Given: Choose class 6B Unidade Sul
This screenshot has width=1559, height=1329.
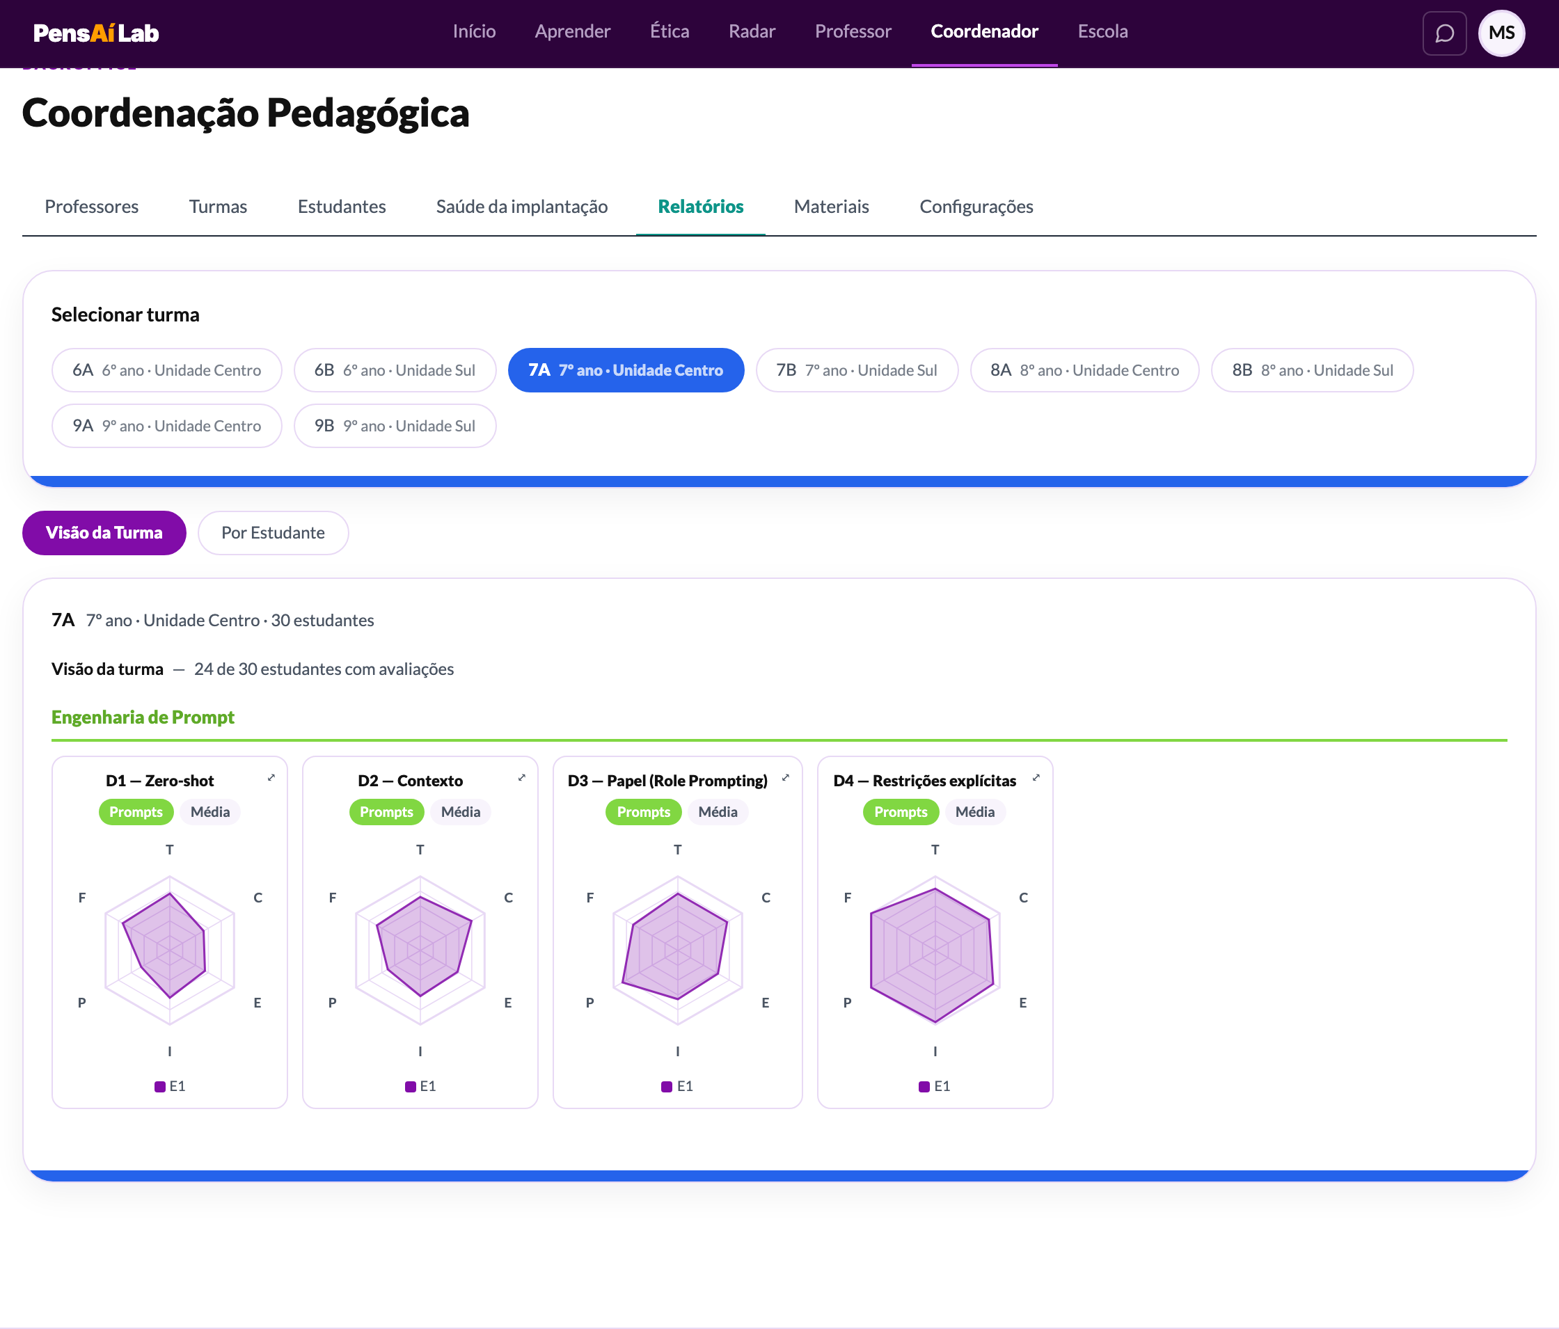Looking at the screenshot, I should click(395, 370).
